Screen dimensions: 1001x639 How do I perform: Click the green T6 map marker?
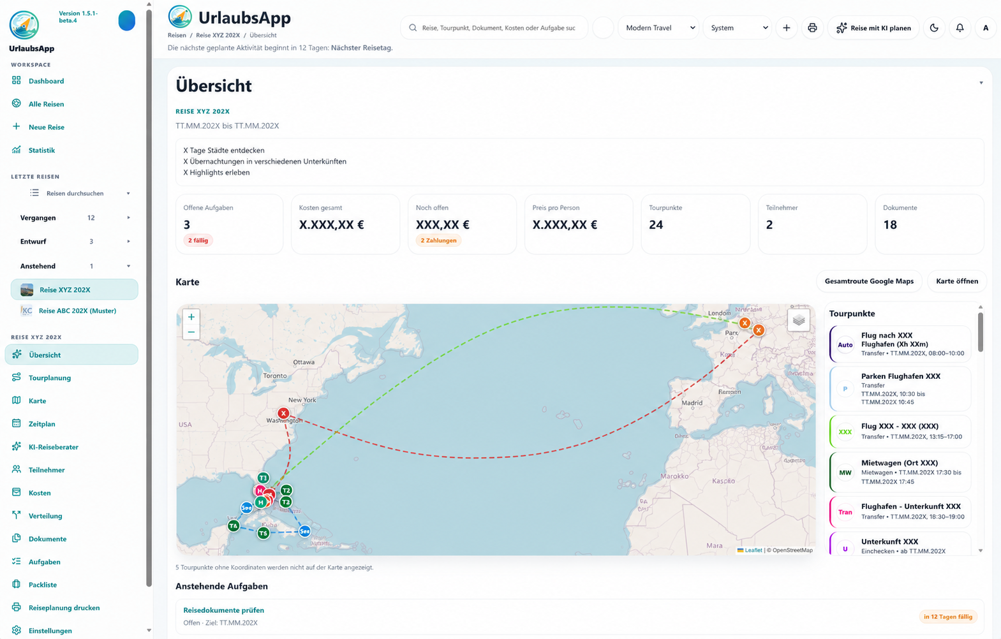point(263,533)
